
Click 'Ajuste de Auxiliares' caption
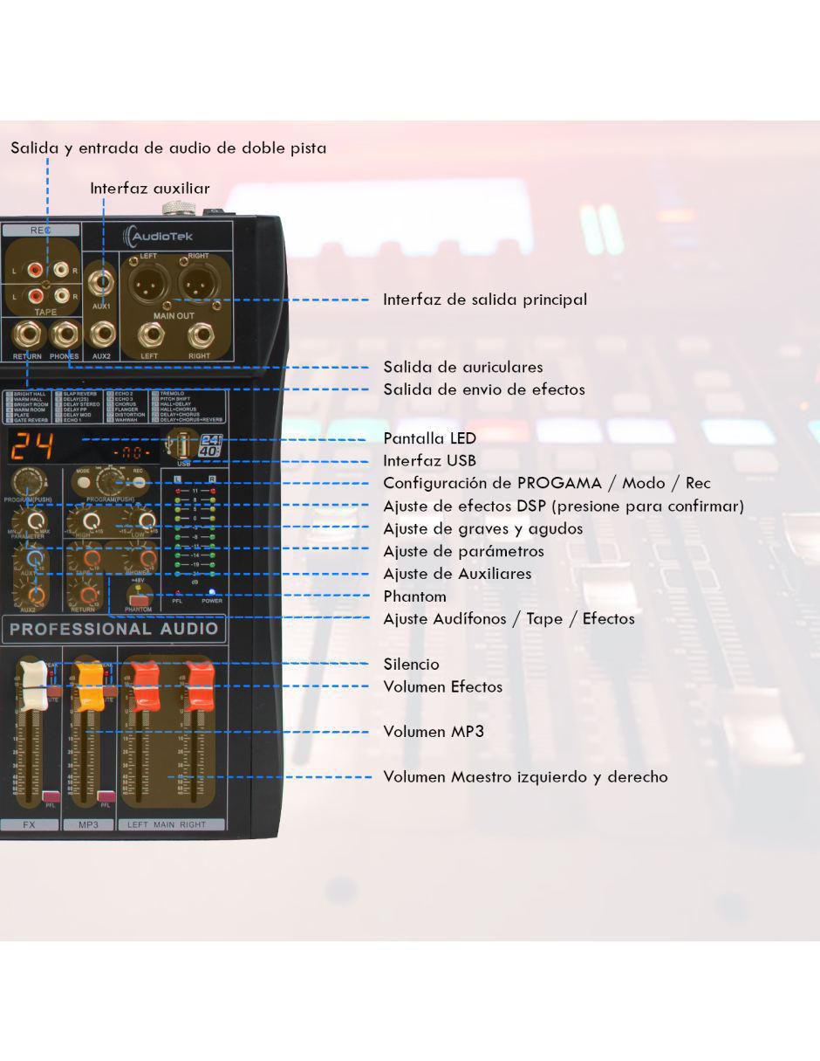pyautogui.click(x=457, y=574)
